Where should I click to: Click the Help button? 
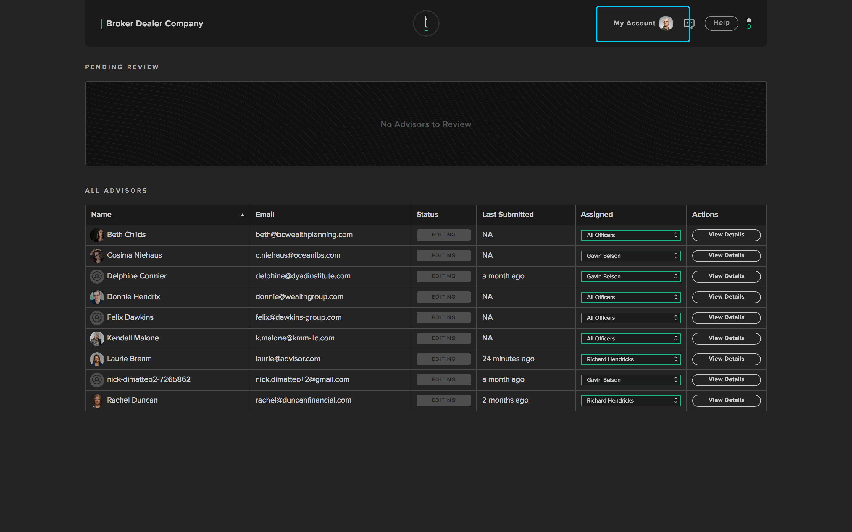pos(721,23)
